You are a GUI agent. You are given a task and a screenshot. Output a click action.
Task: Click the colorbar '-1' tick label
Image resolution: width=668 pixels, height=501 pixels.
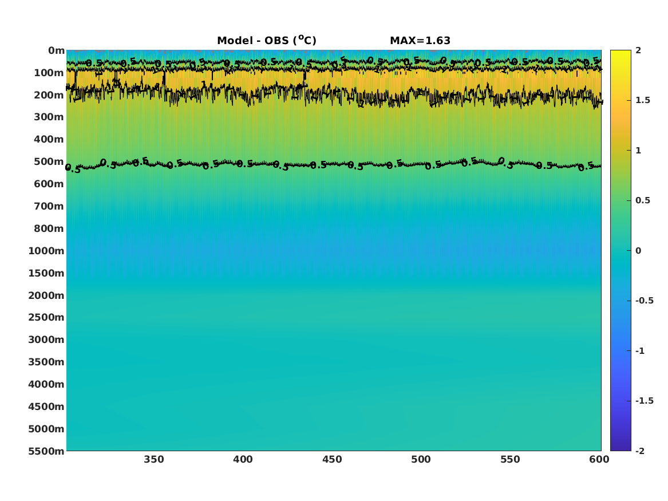pos(640,350)
